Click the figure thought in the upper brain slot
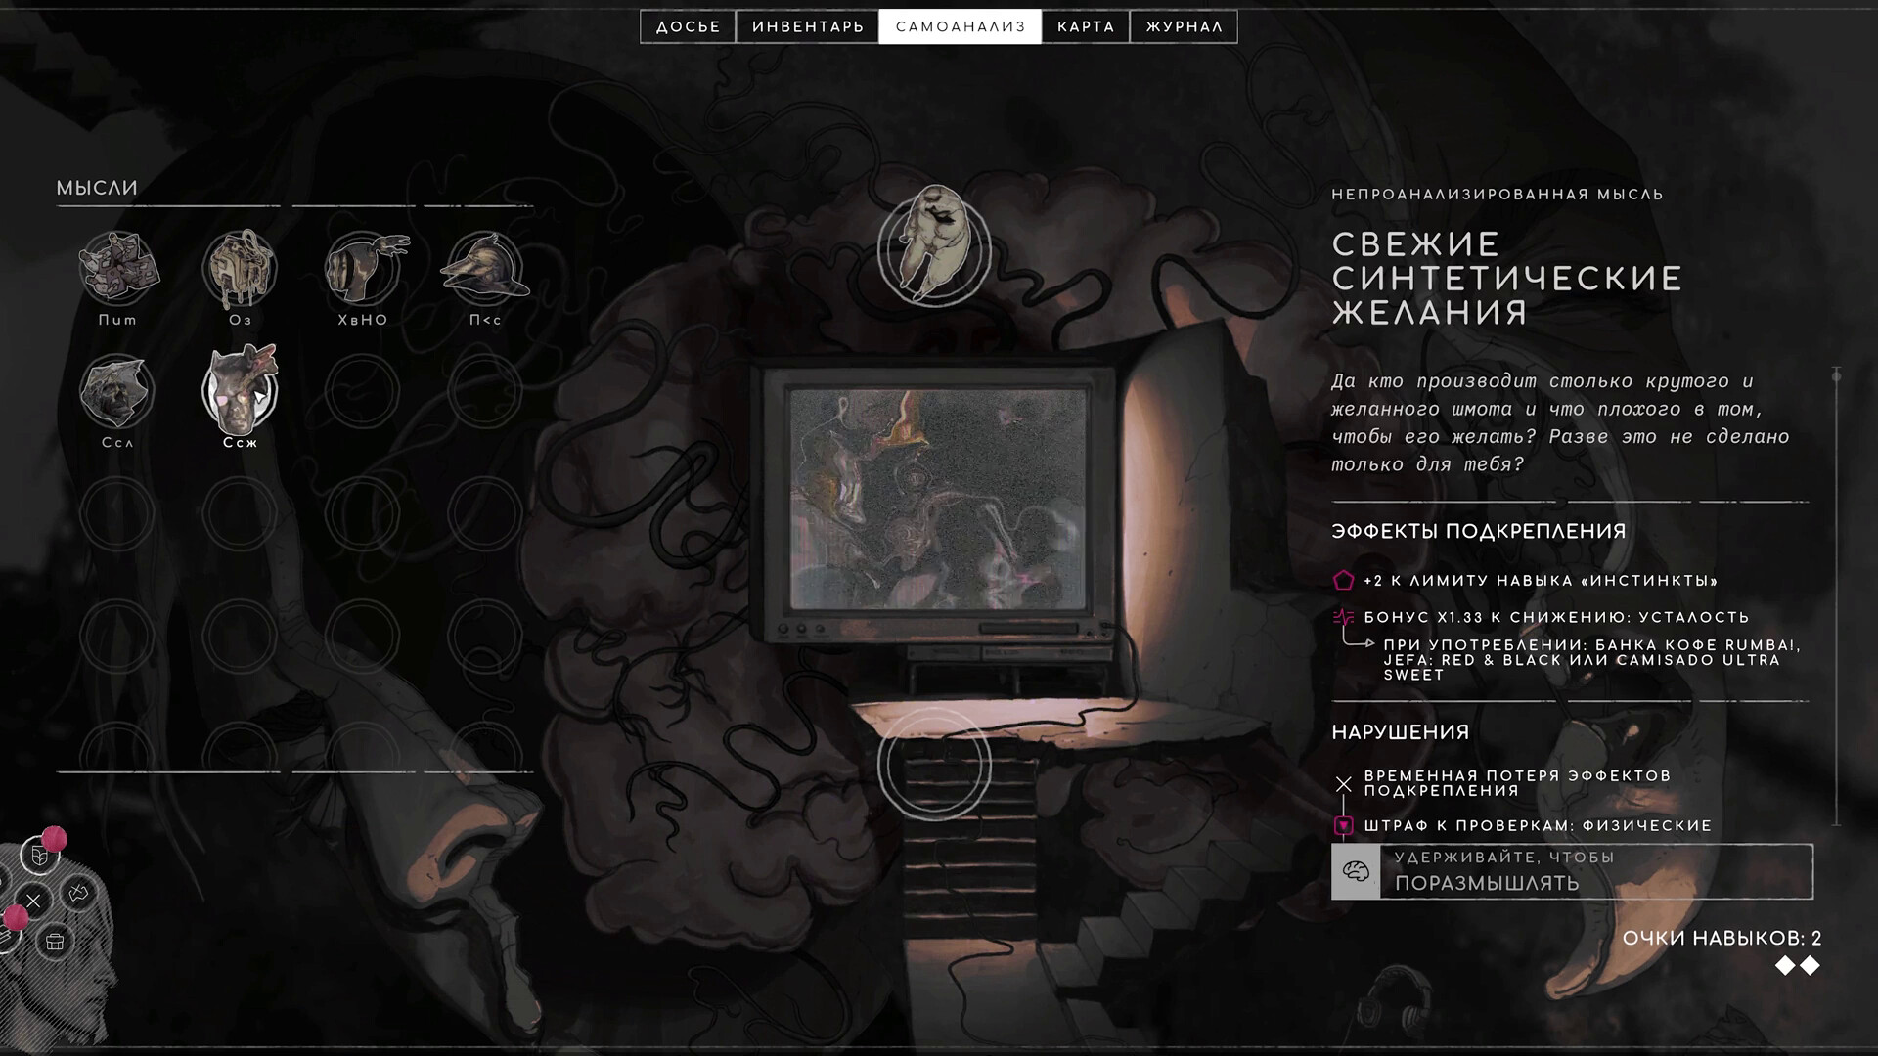 pos(934,246)
